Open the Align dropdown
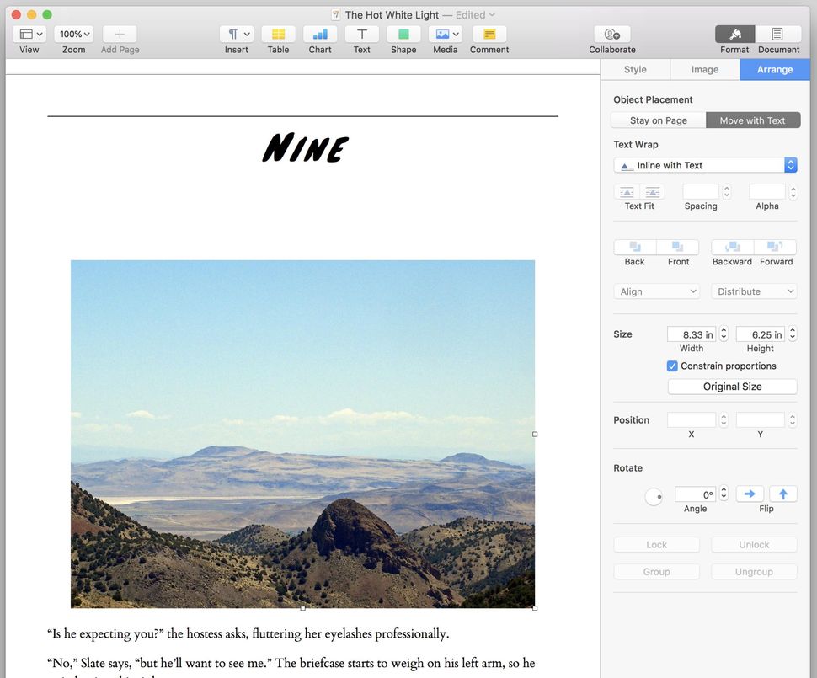The height and width of the screenshot is (678, 817). [656, 291]
